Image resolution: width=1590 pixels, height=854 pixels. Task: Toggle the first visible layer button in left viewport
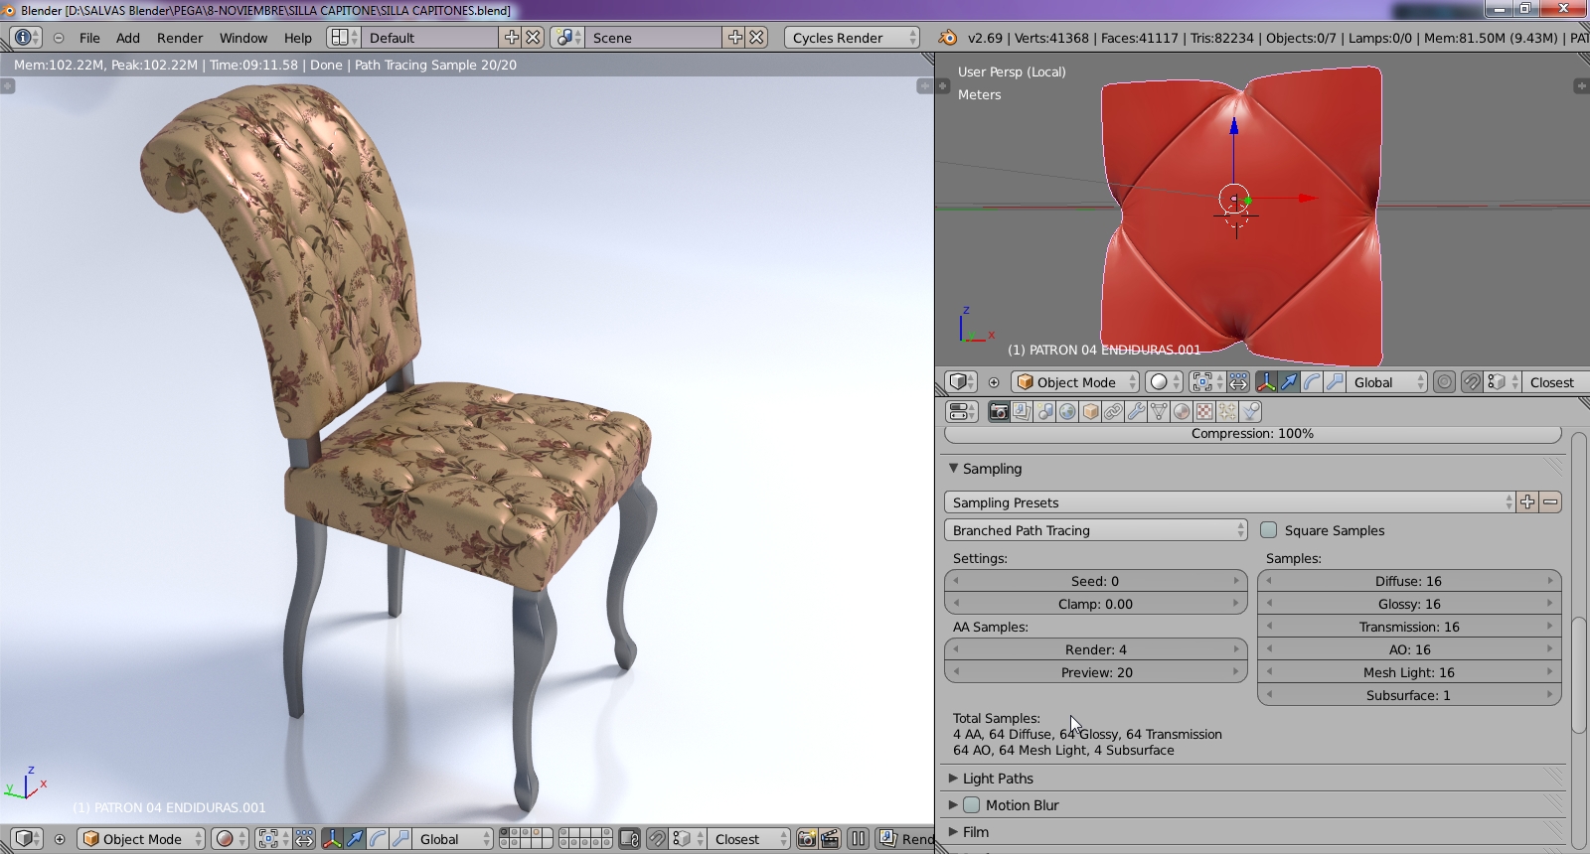pyautogui.click(x=505, y=834)
